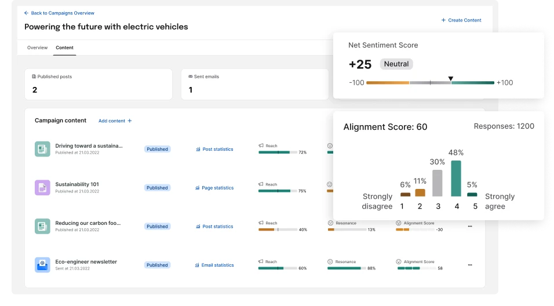This screenshot has height=306, width=554.
Task: Click the back arrow icon at top left
Action: coord(26,13)
